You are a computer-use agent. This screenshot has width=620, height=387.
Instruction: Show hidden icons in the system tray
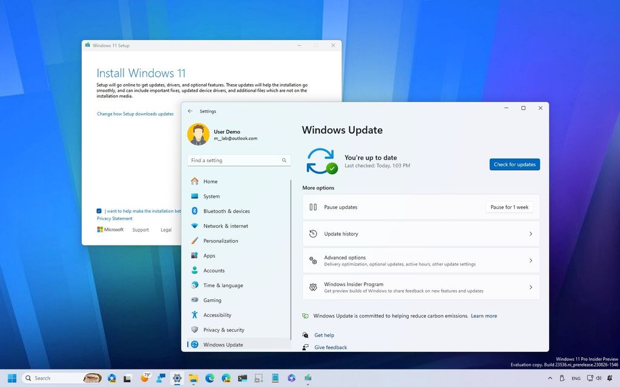pos(550,378)
